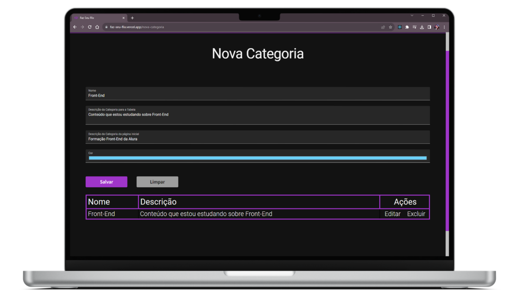The width and height of the screenshot is (519, 292).
Task: Click the Descrição column header
Action: click(259, 202)
